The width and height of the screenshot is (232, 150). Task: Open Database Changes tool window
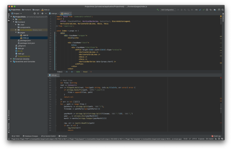pos(30,136)
